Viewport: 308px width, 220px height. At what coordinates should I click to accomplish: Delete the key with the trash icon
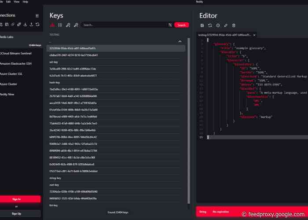pos(234,26)
